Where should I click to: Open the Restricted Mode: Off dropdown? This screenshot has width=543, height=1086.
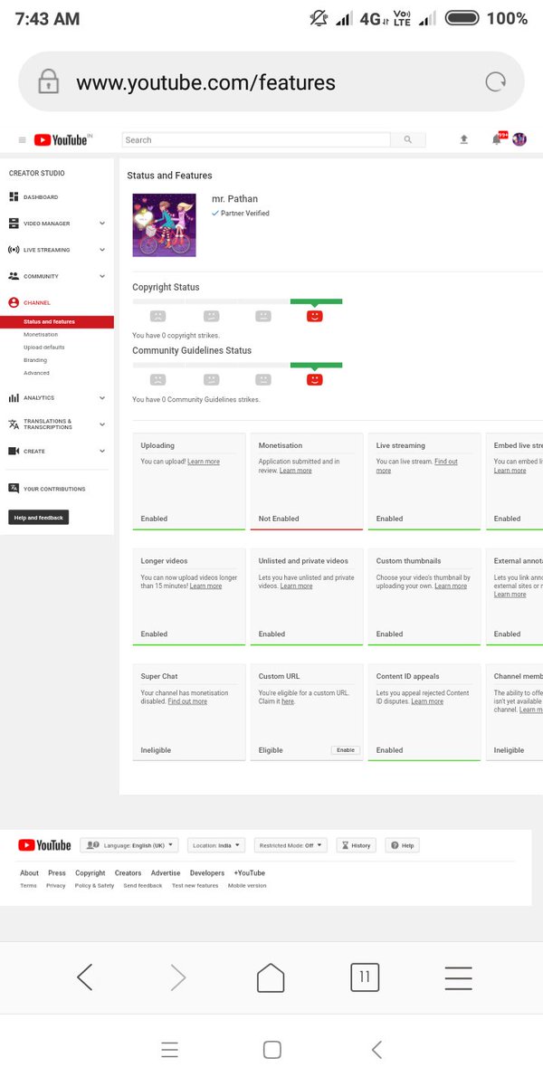291,845
